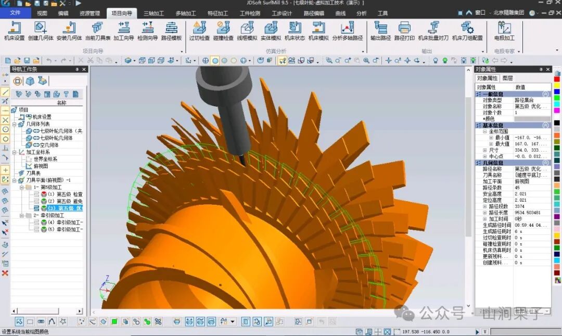Toggle the wireframe crosshair circle display mode
Image resolution: width=562 pixels, height=336 pixels.
click(x=206, y=60)
